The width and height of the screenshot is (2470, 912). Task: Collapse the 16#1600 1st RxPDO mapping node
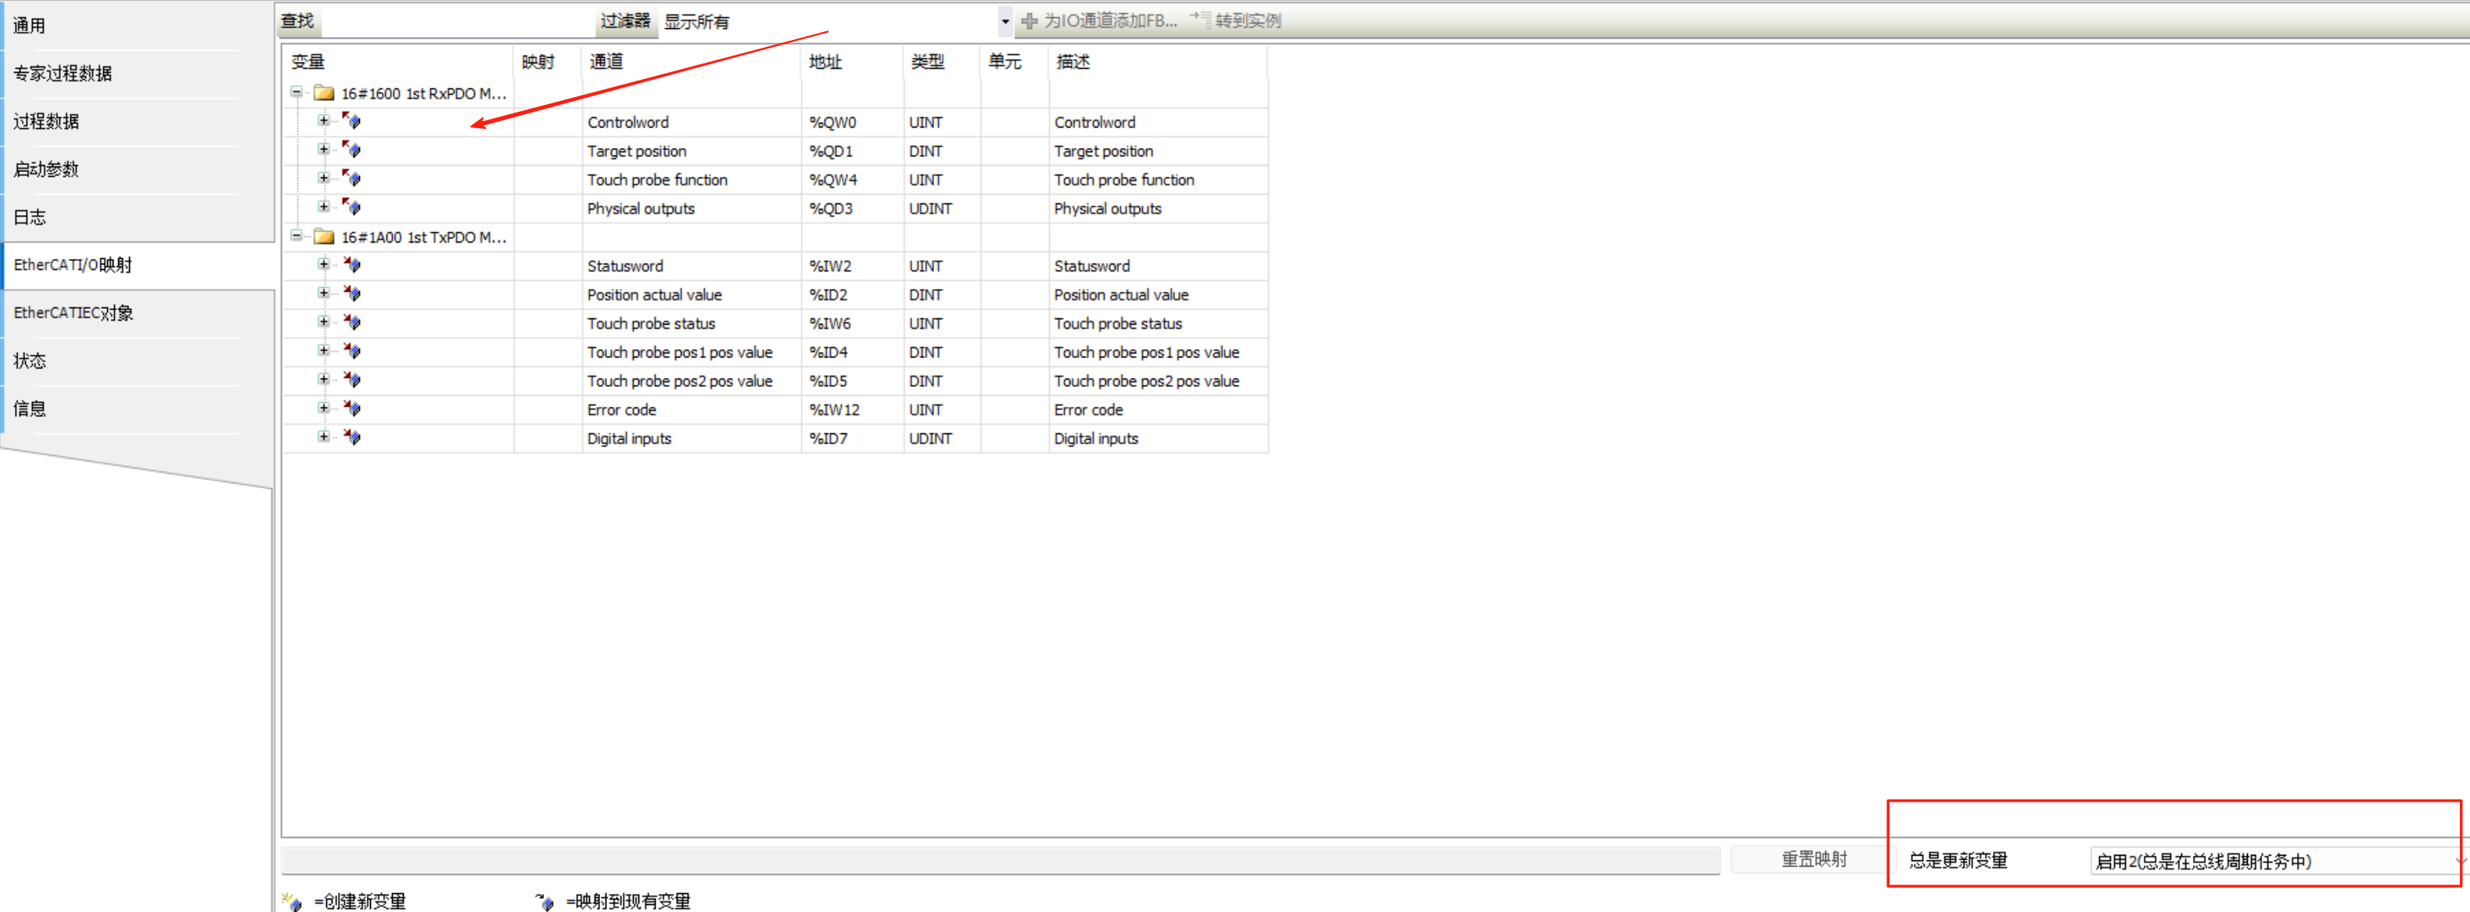[x=297, y=92]
